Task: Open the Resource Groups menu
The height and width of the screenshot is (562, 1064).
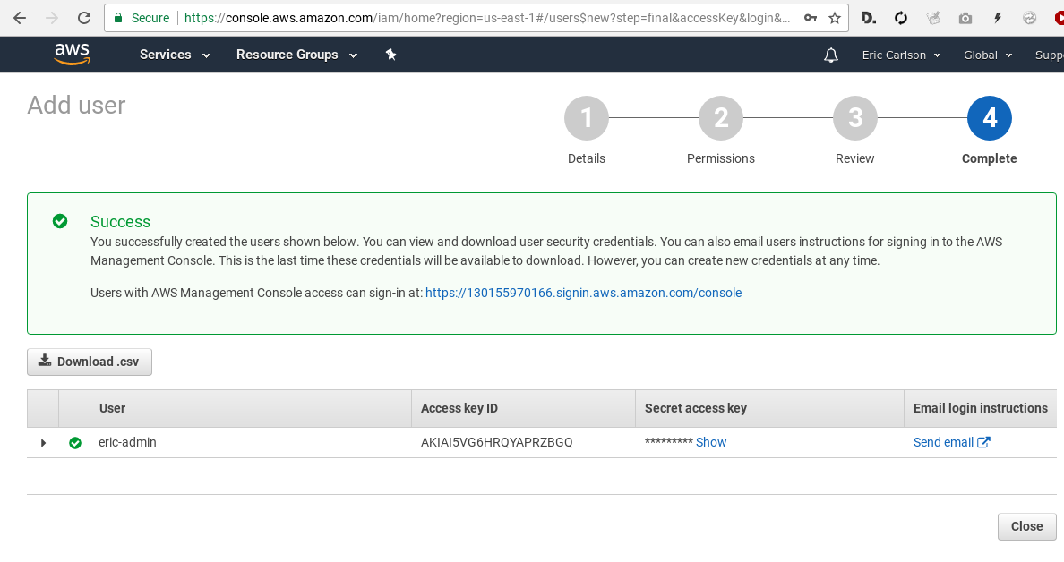Action: click(x=296, y=55)
